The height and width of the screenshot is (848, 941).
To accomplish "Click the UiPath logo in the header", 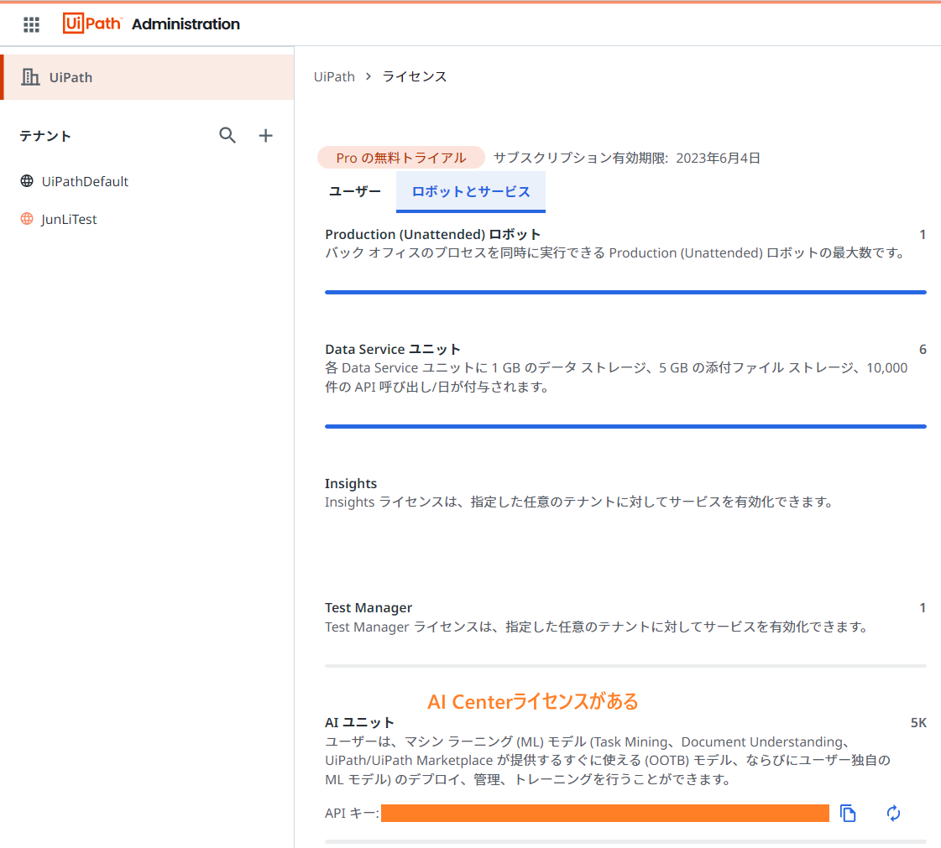I will tap(92, 23).
